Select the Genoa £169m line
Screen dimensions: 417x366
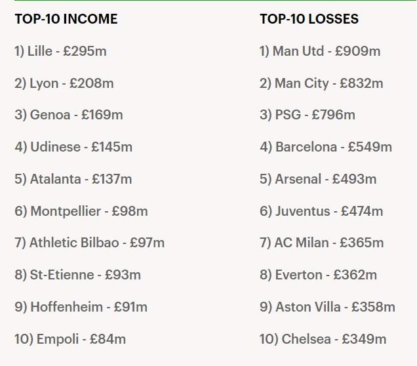click(68, 115)
